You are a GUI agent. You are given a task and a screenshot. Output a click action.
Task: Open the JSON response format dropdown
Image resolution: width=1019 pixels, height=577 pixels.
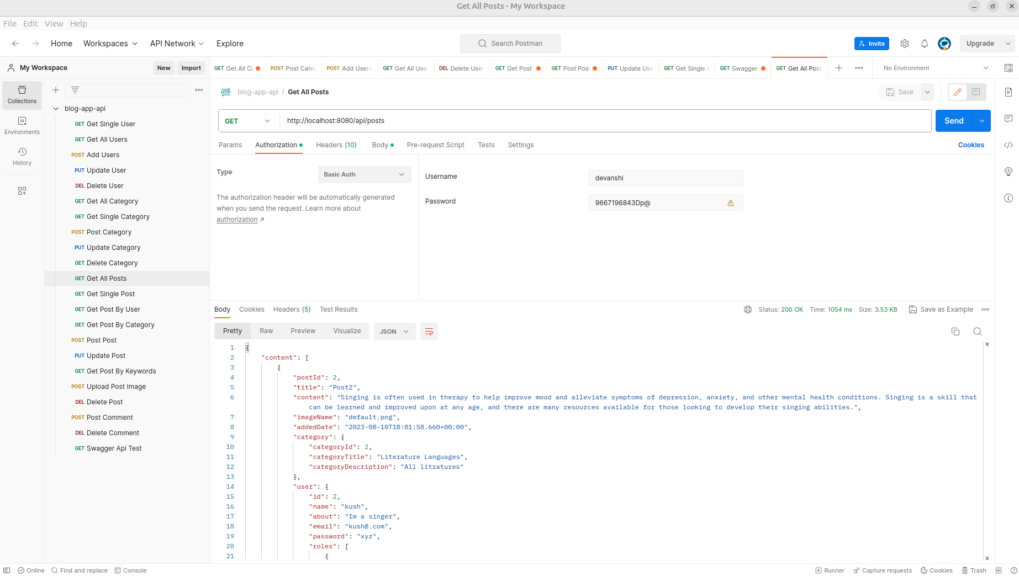[x=394, y=331]
